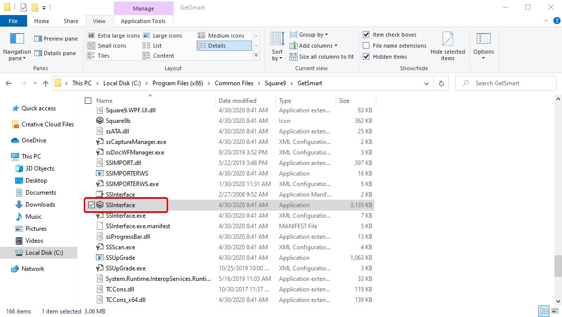
Task: Expand the Group by dropdown
Action: coord(313,35)
